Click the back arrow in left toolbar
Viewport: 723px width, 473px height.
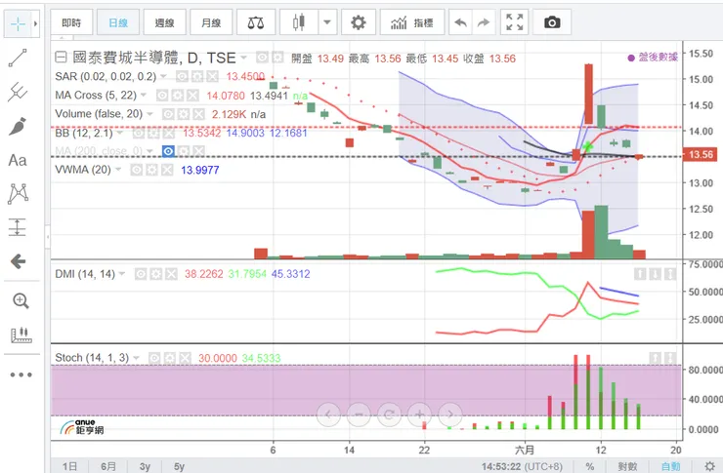click(18, 261)
